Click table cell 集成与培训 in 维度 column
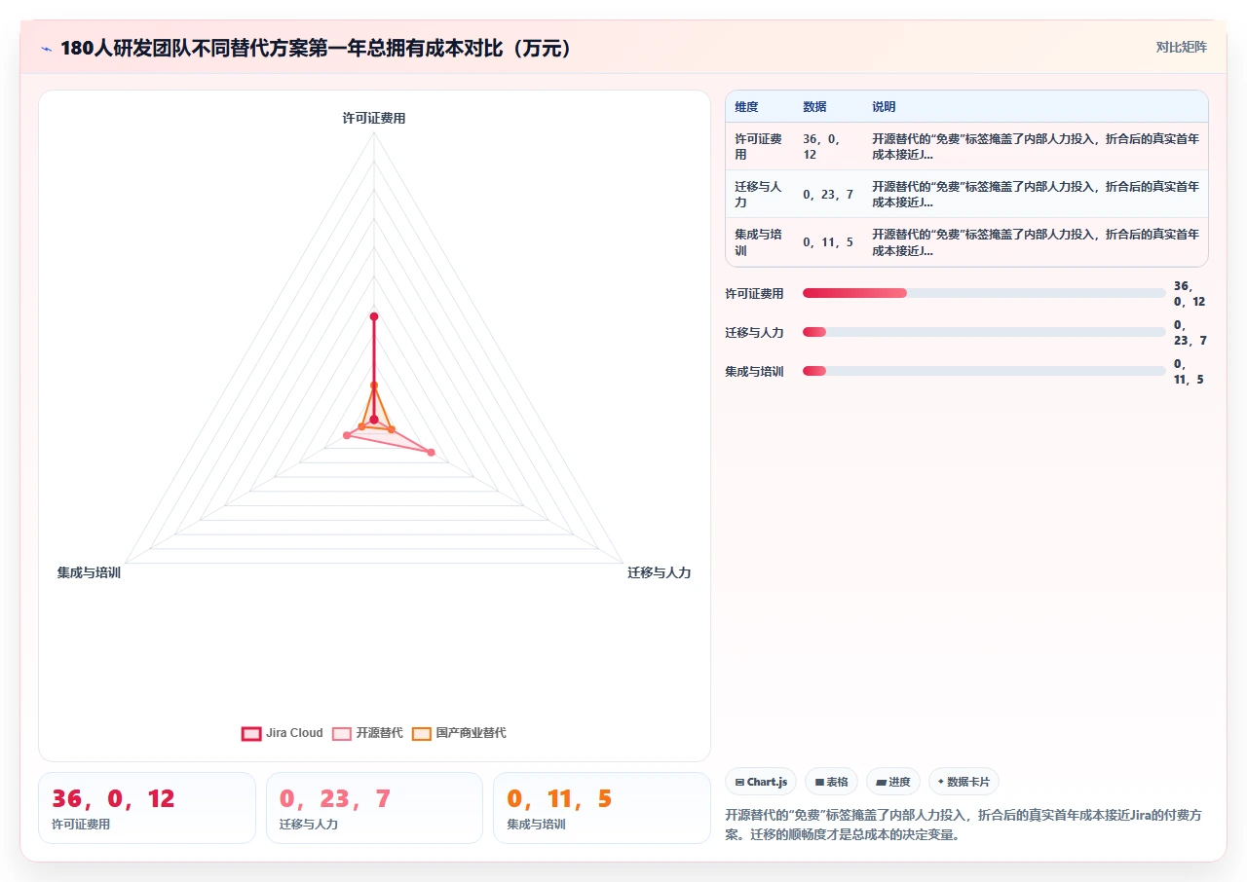1247x882 pixels. point(760,241)
